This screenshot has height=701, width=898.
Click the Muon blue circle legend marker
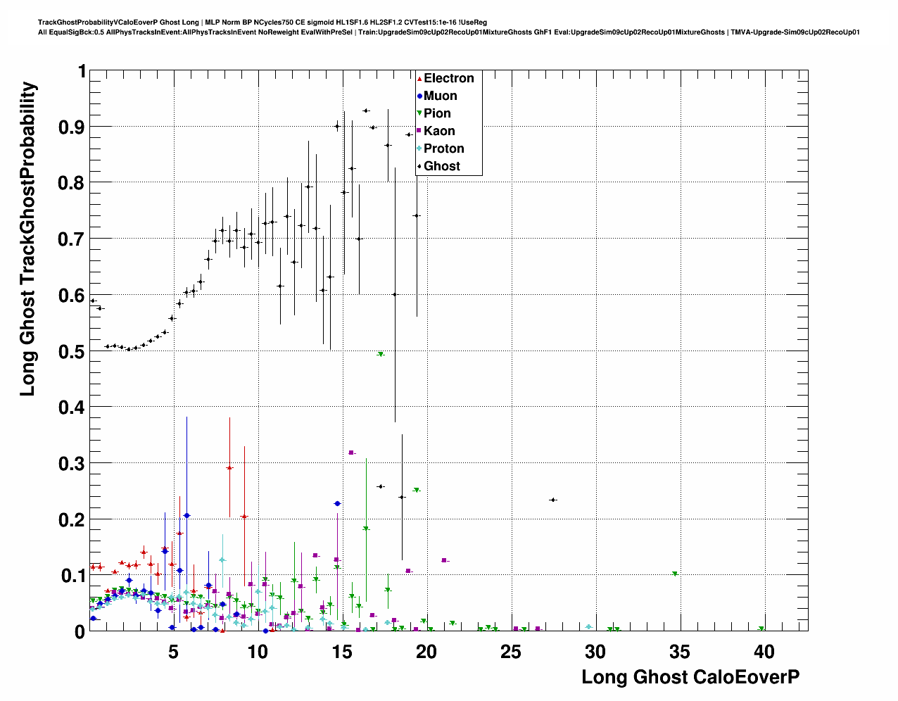419,96
